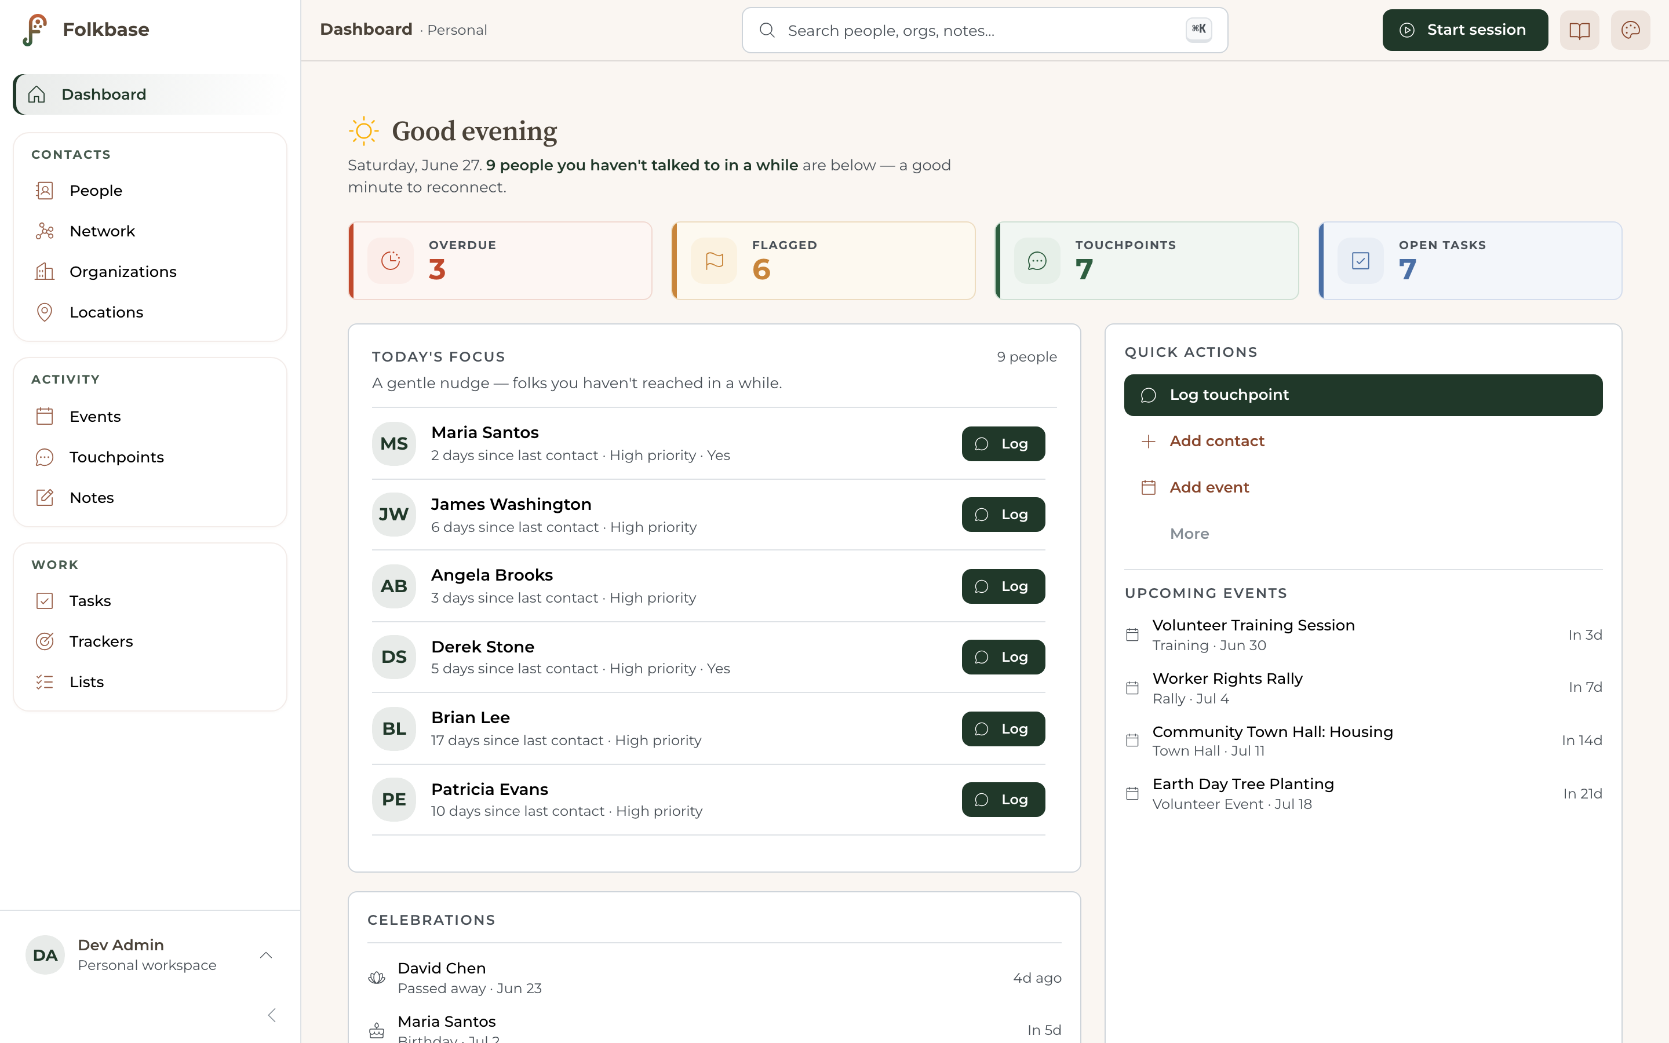
Task: Collapse the sidebar with the left chevron
Action: (x=272, y=1015)
